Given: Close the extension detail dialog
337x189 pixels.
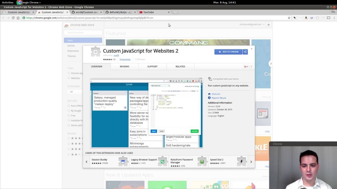Looking at the screenshot, I should click(251, 49).
